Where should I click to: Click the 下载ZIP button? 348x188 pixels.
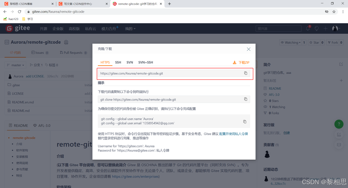(x=241, y=63)
